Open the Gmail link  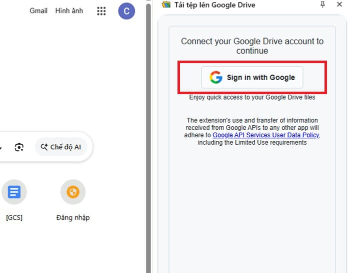(x=38, y=11)
